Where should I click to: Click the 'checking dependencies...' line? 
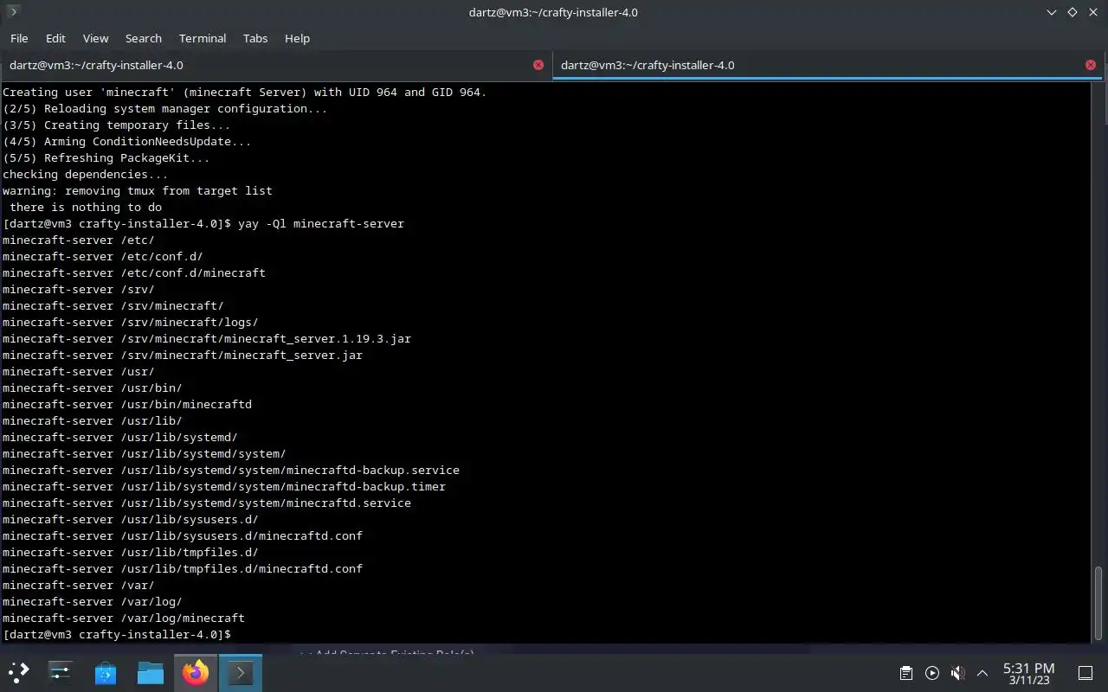86,174
